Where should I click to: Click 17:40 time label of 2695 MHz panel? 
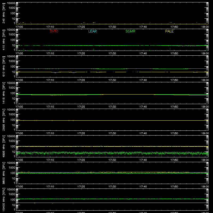[143, 133]
